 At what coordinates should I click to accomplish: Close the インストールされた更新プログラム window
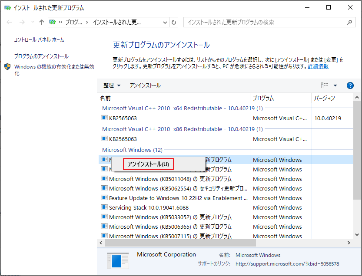pos(350,8)
